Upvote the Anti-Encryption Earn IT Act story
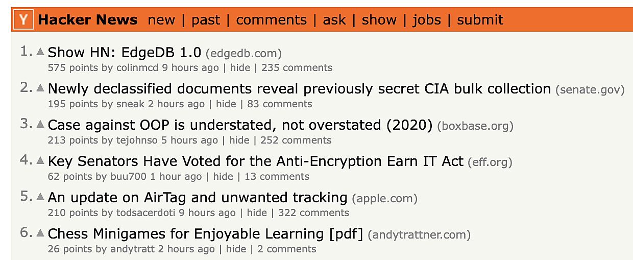 40,160
